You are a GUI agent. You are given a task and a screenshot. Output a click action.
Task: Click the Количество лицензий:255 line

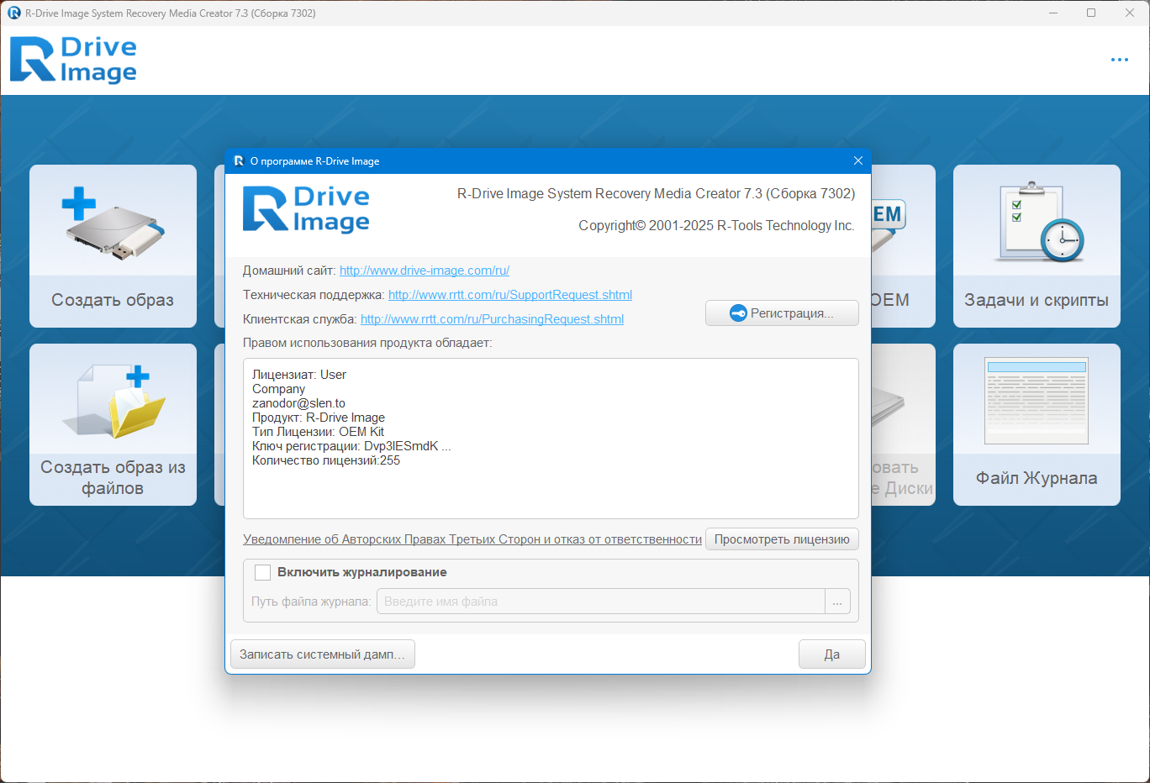click(326, 460)
